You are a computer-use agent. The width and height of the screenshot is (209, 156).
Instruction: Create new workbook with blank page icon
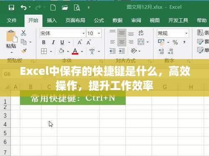53,7
